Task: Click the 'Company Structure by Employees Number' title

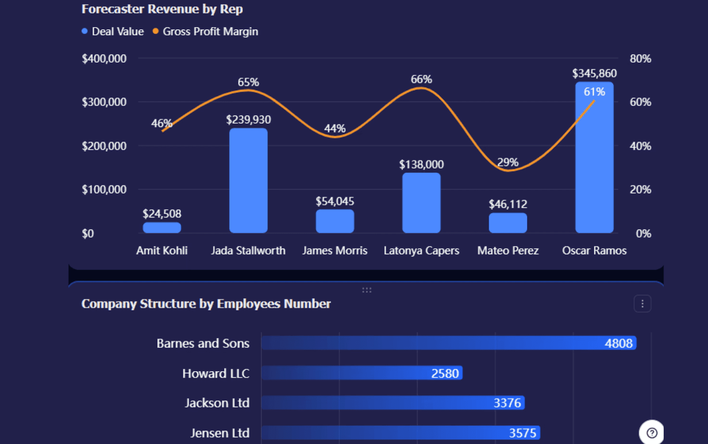Action: 206,304
